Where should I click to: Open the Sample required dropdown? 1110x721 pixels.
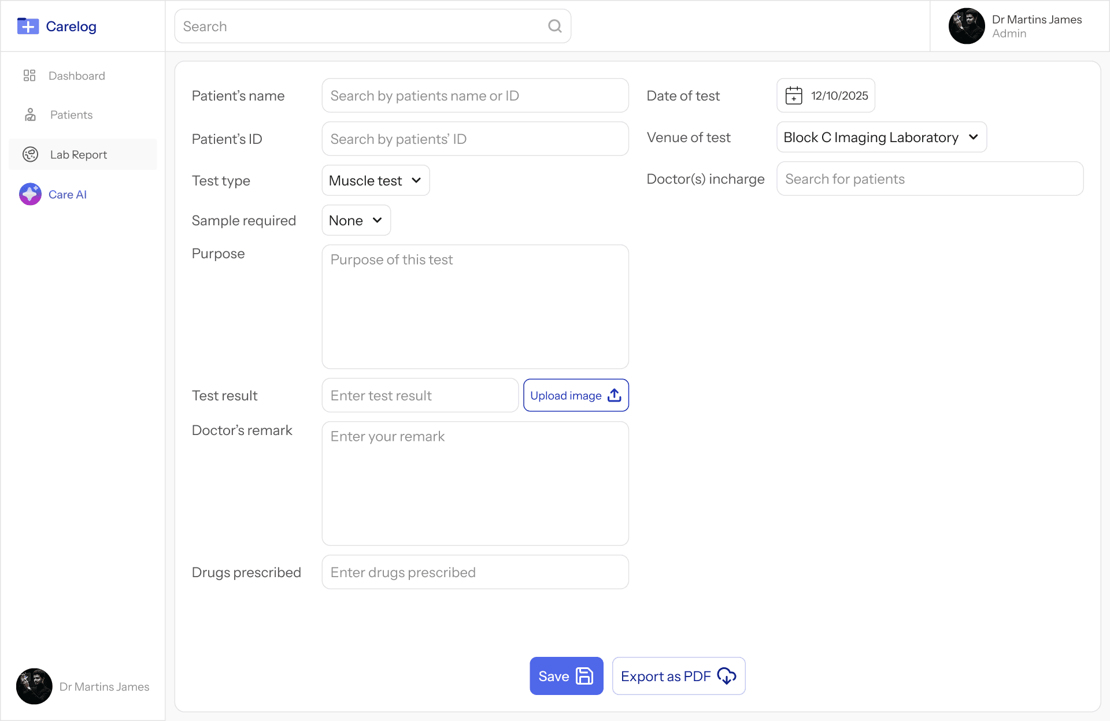(x=356, y=220)
